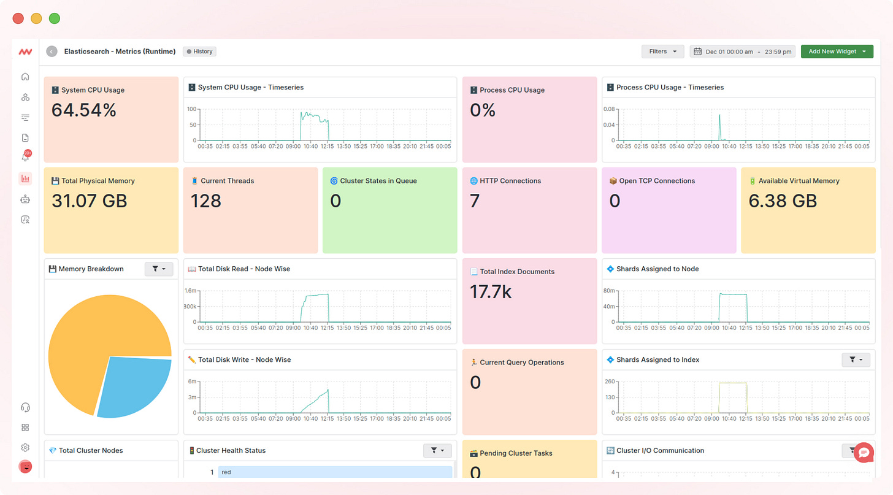The image size is (893, 495).
Task: Click the diamond icon on Total Cluster Nodes
Action: click(x=53, y=450)
